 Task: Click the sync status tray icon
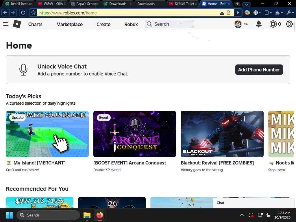click(x=251, y=215)
